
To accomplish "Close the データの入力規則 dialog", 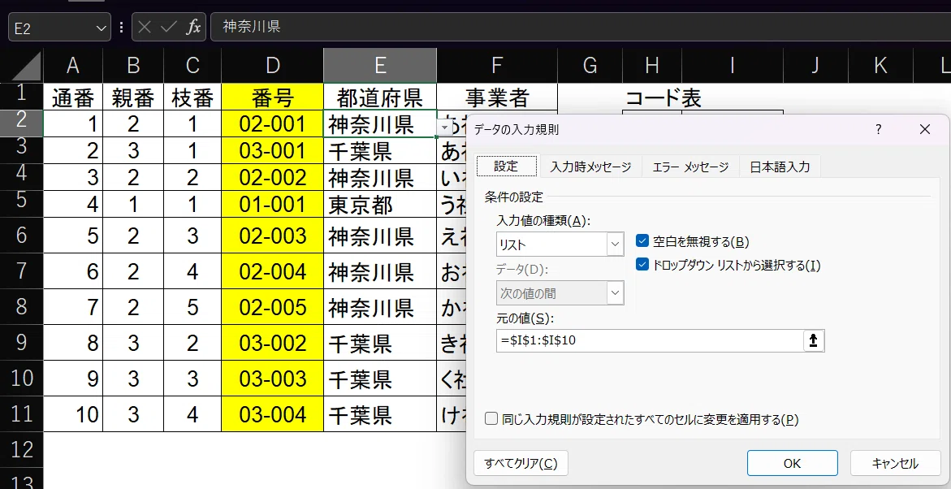I will pyautogui.click(x=924, y=129).
